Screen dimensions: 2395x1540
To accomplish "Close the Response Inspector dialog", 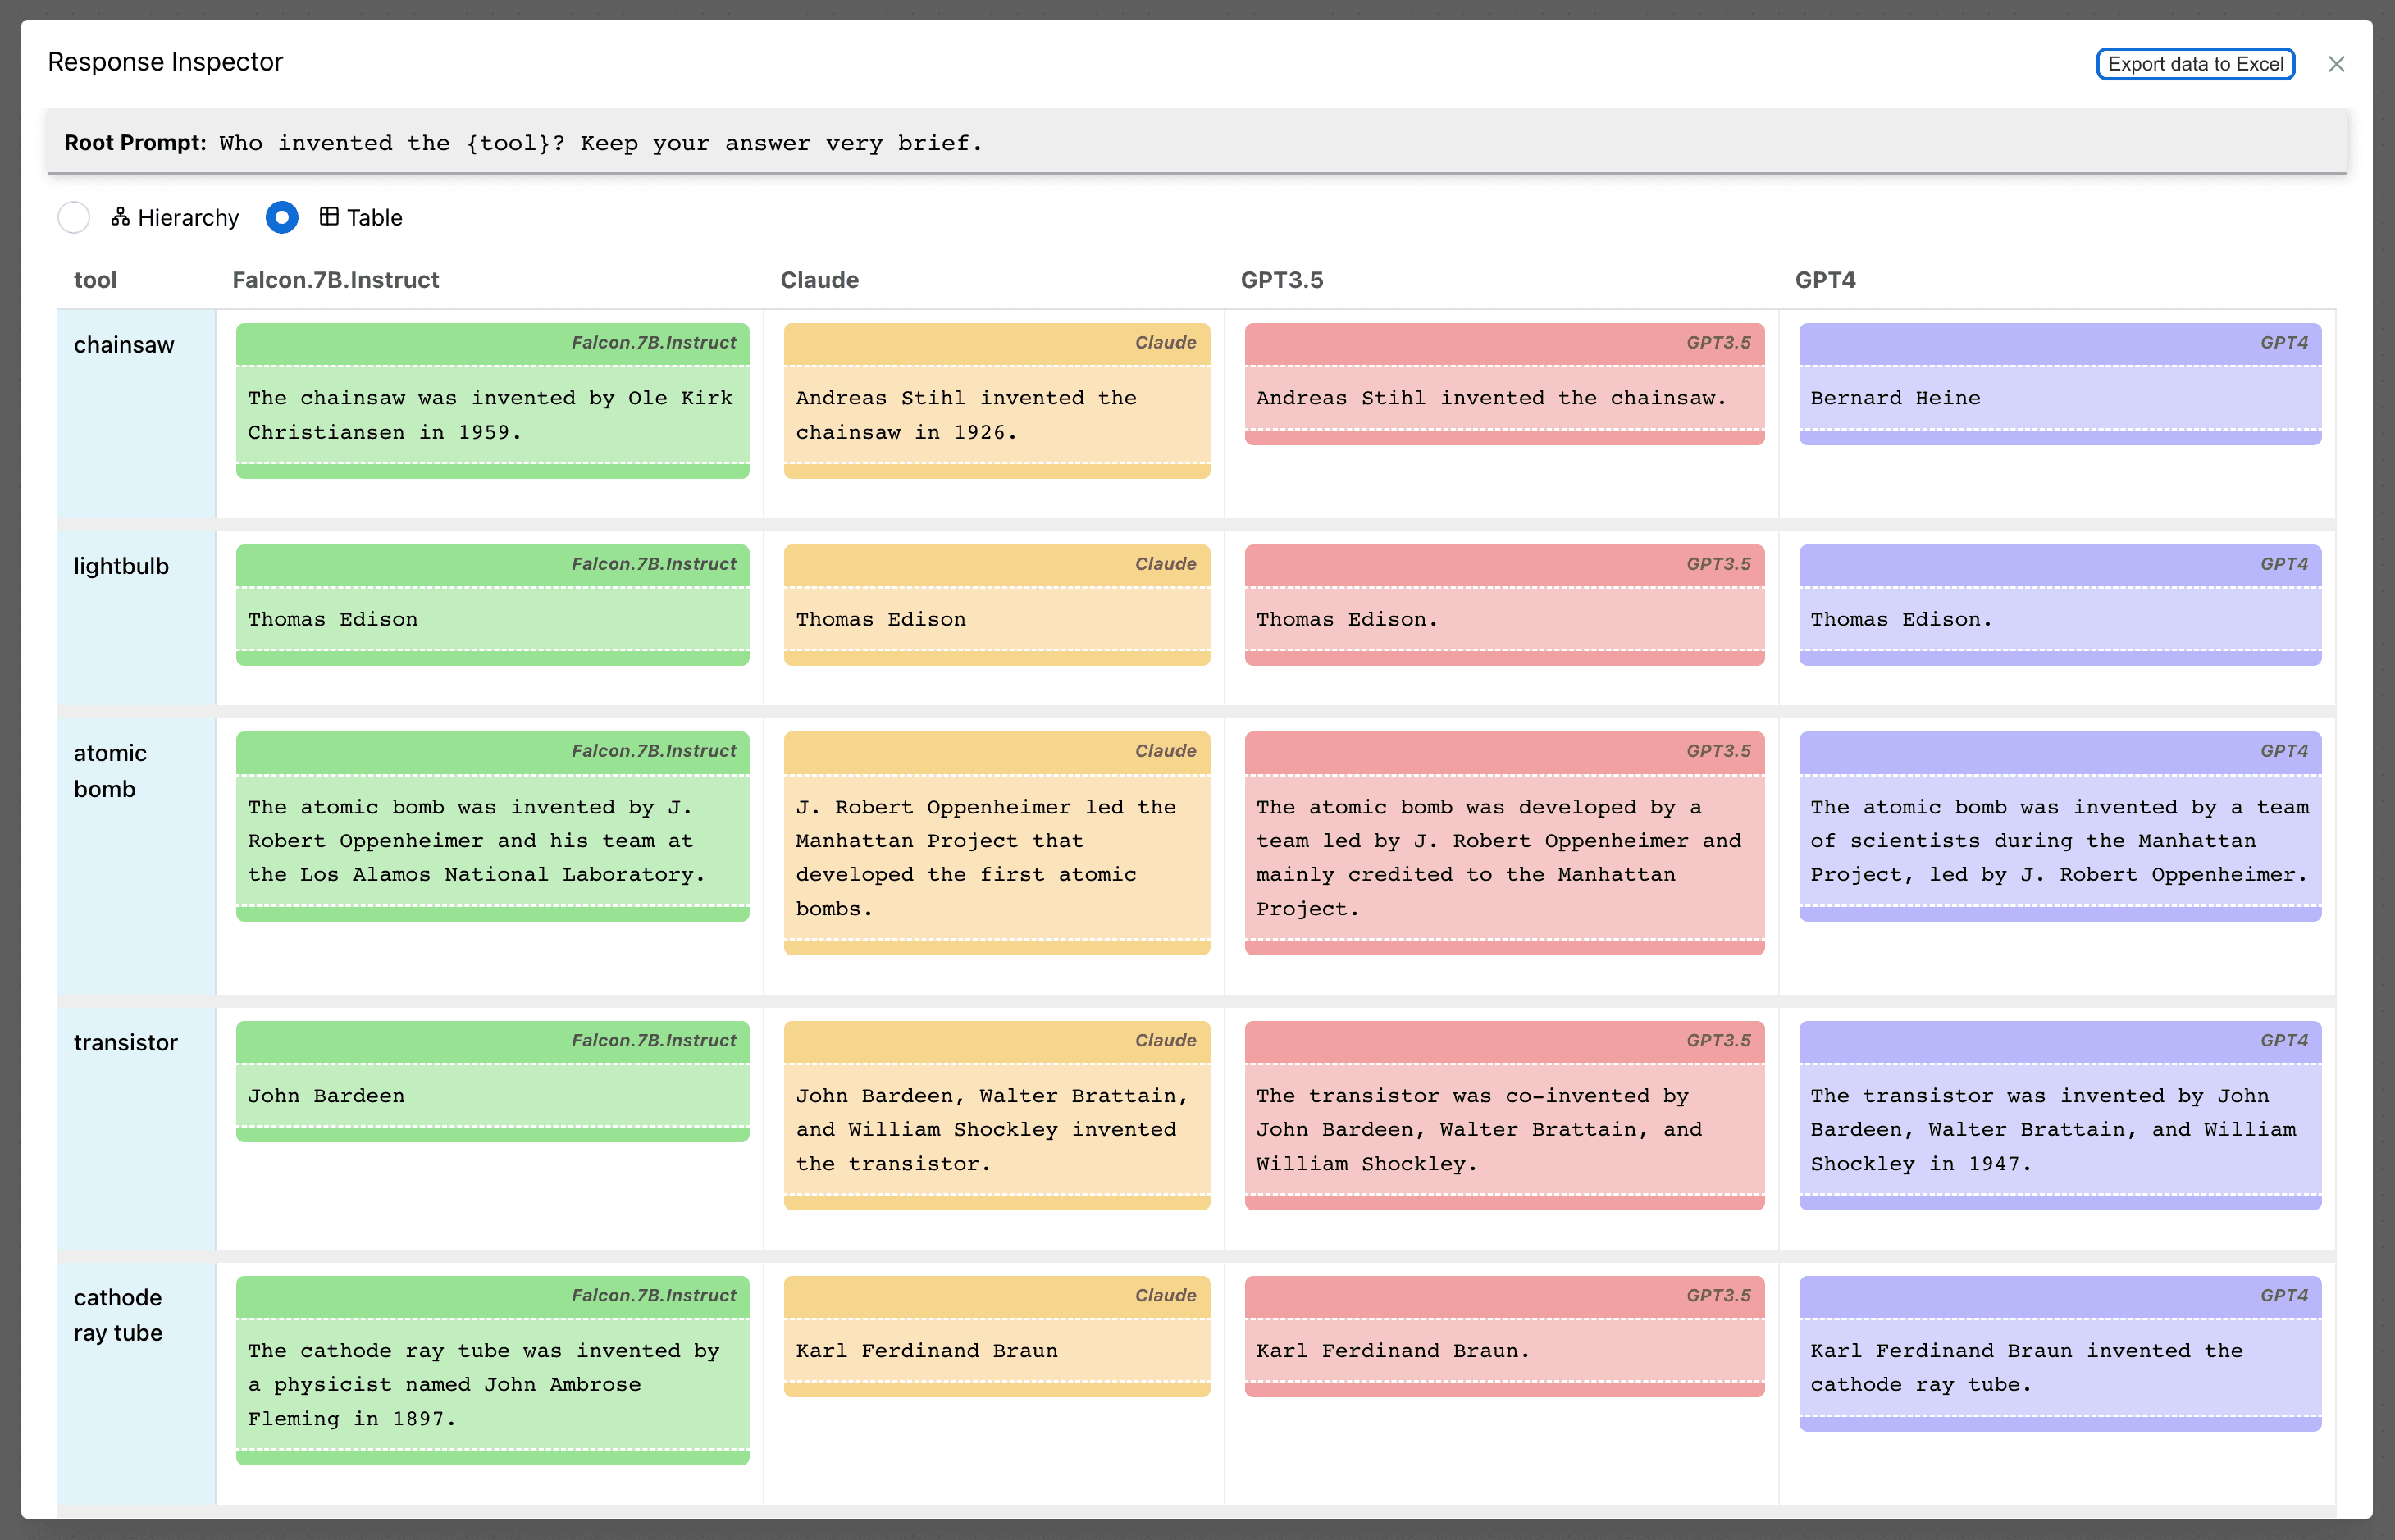I will click(2336, 64).
